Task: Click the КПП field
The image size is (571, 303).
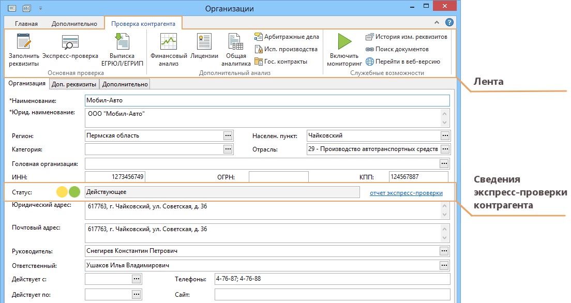Action: [418, 177]
